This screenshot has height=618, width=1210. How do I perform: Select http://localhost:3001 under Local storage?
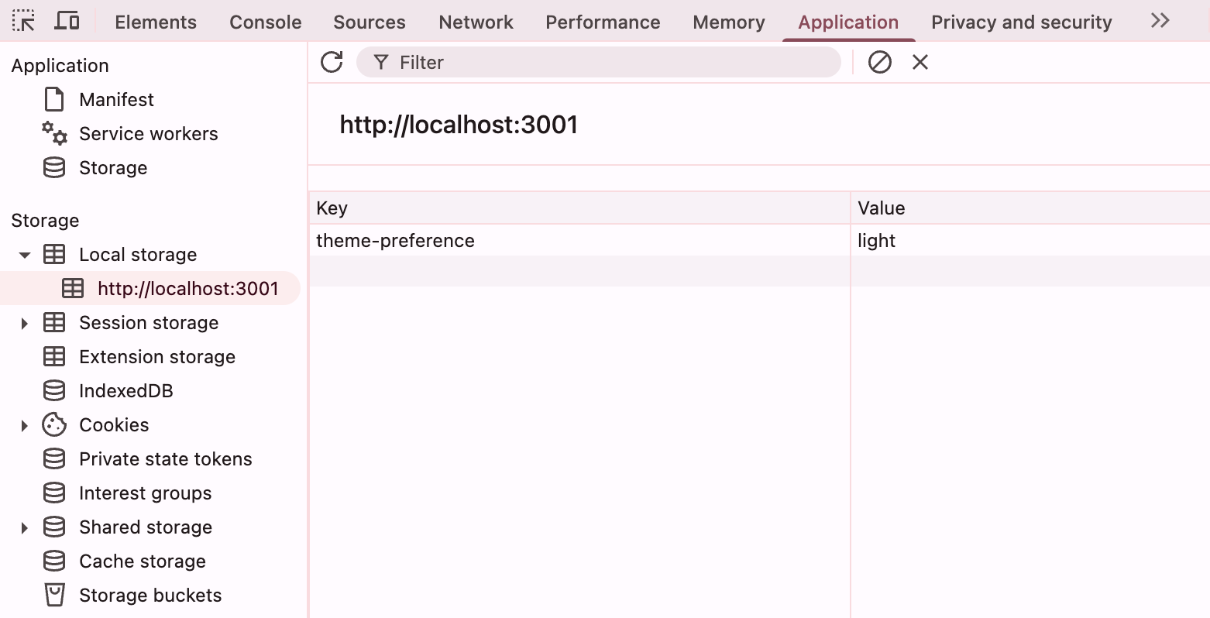tap(187, 289)
